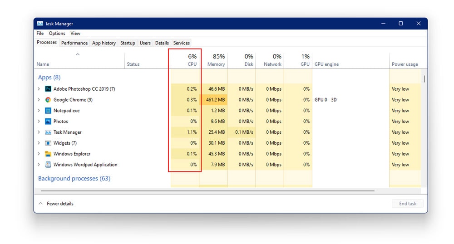Click the Google Chrome icon in list

point(48,100)
